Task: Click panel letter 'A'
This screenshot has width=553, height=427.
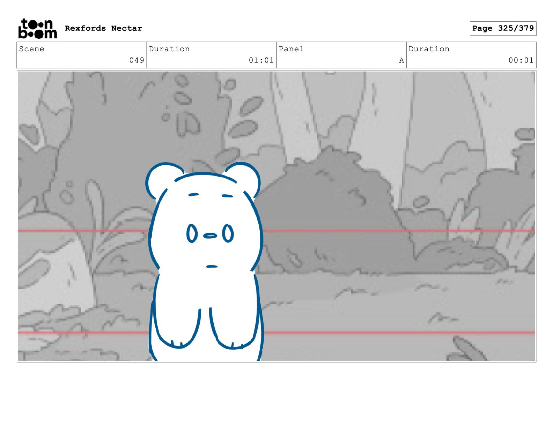Action: click(401, 60)
